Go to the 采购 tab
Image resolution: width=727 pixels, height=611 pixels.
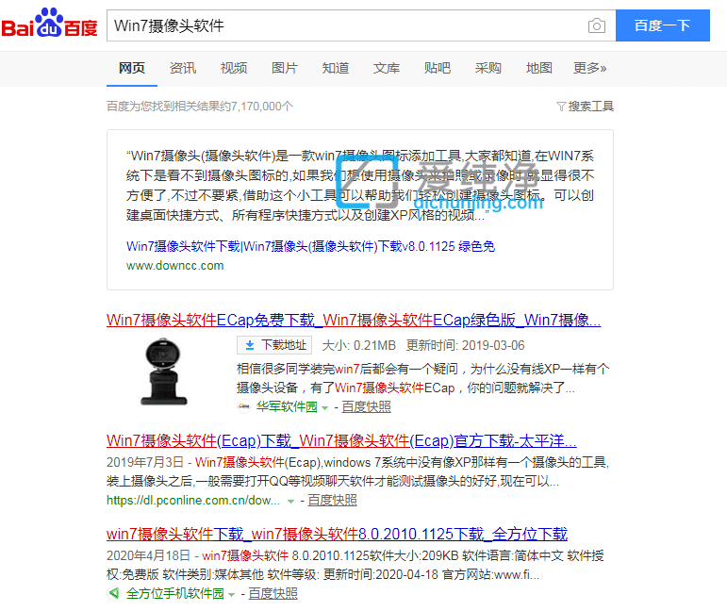click(x=487, y=68)
